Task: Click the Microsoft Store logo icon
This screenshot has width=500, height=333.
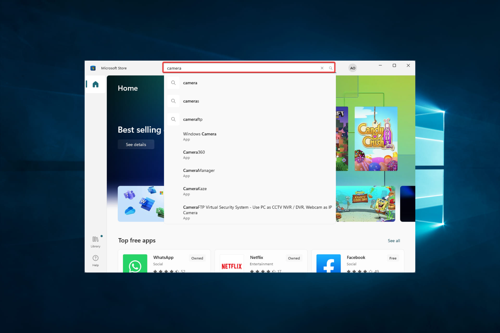Action: 93,68
